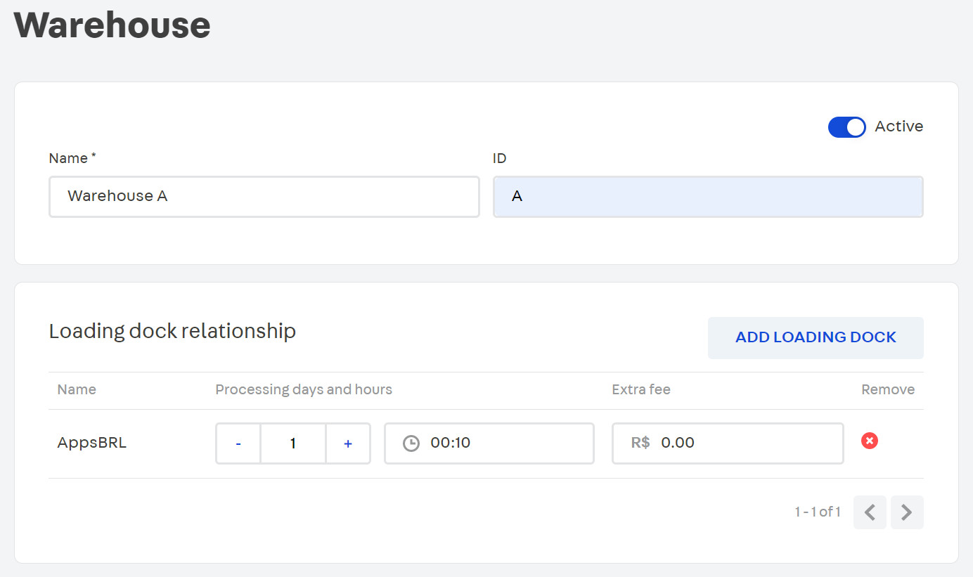Click the Active label next to the switch
The image size is (973, 577).
pyautogui.click(x=898, y=127)
